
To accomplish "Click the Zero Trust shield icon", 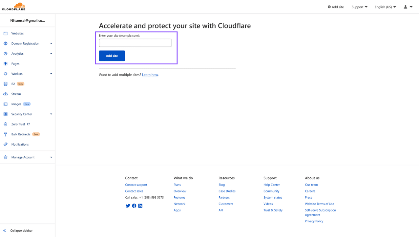I will click(x=5, y=124).
